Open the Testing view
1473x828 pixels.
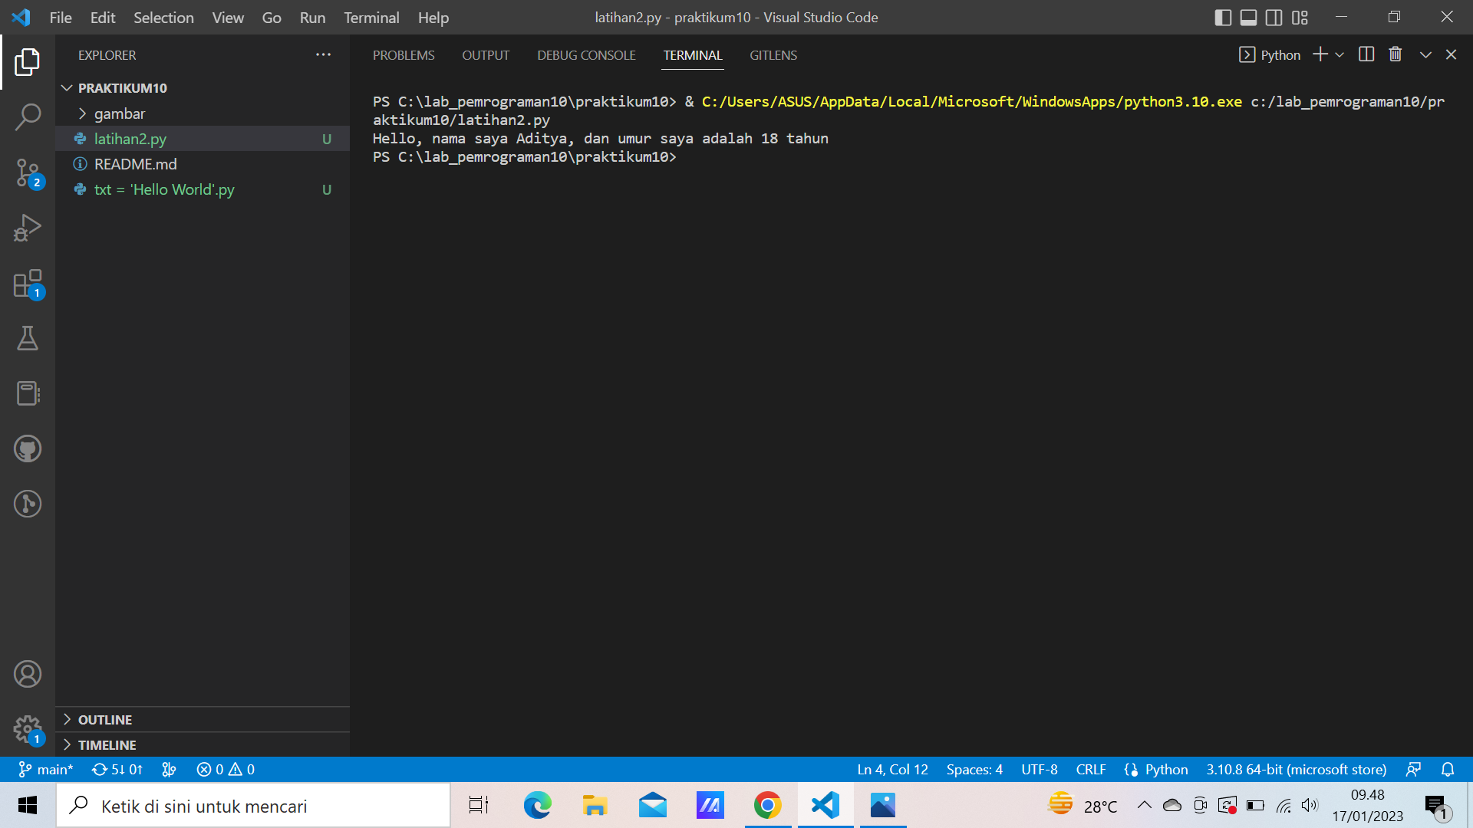coord(28,338)
